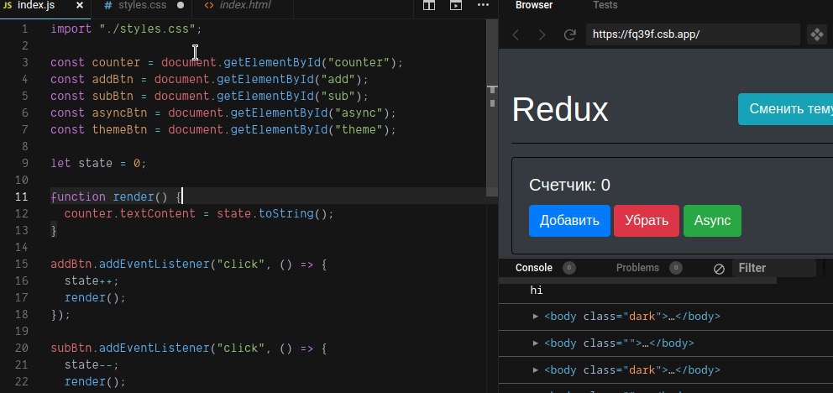Click the sandbox icon beside address bar
Image resolution: width=833 pixels, height=393 pixels.
pyautogui.click(x=816, y=35)
